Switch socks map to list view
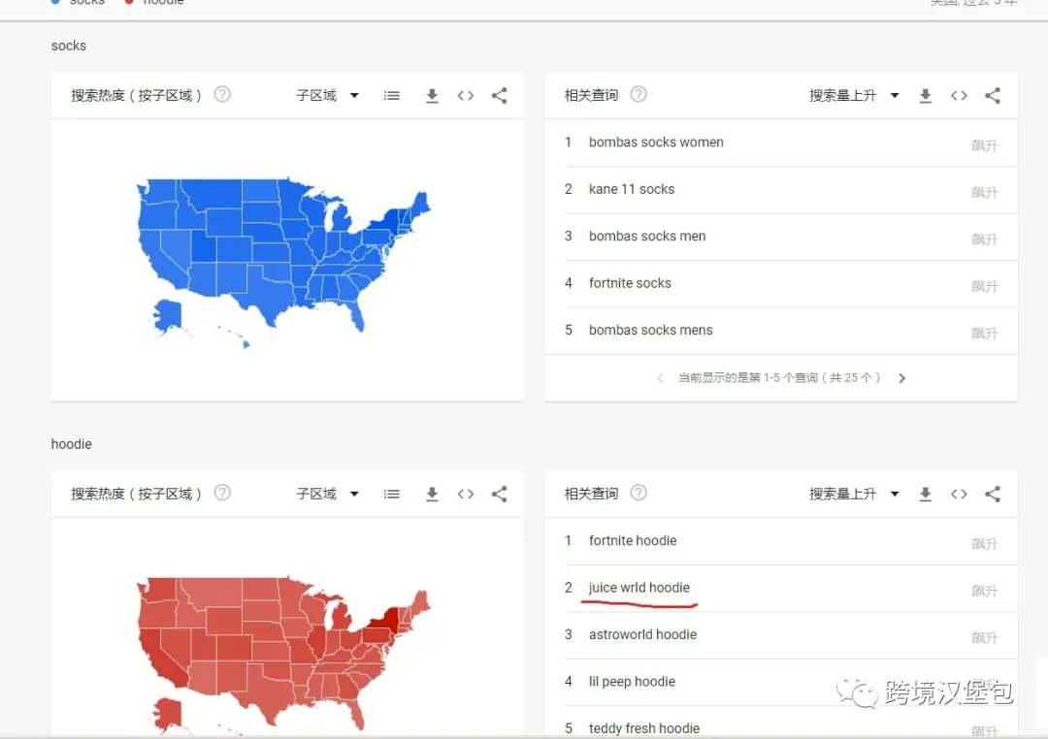 [391, 95]
